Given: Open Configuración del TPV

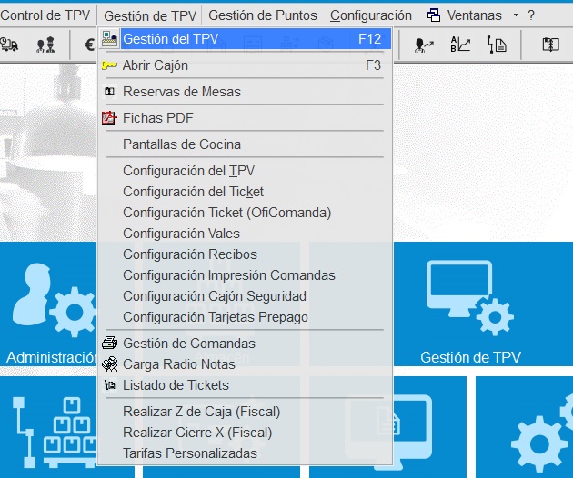Looking at the screenshot, I should [246, 171].
